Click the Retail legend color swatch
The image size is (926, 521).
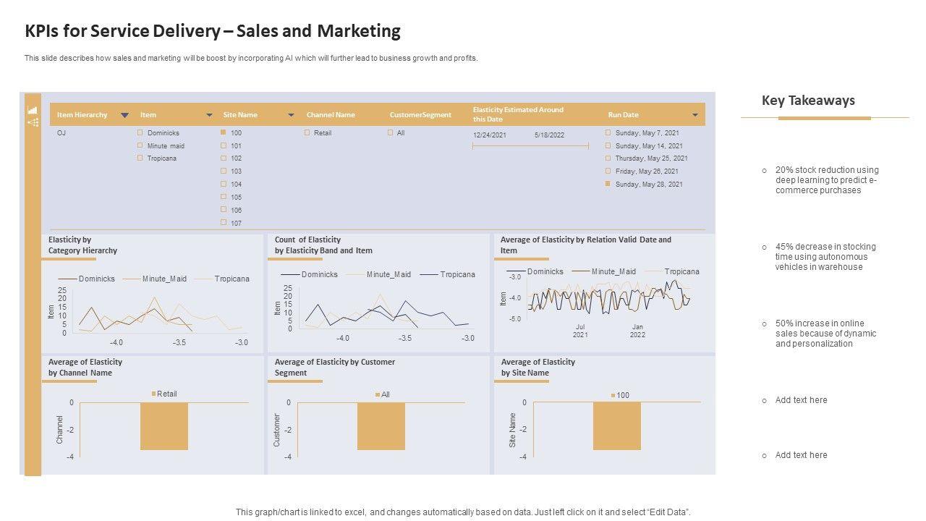point(153,394)
